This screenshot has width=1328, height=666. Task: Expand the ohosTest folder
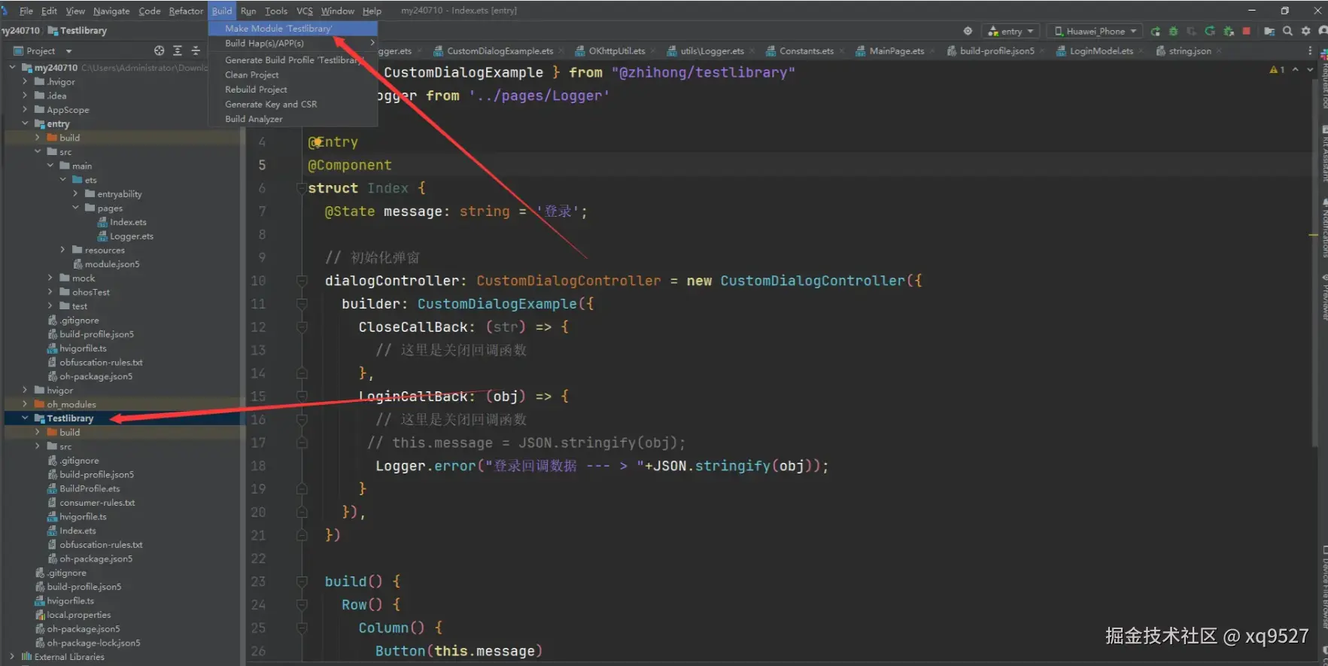tap(50, 292)
